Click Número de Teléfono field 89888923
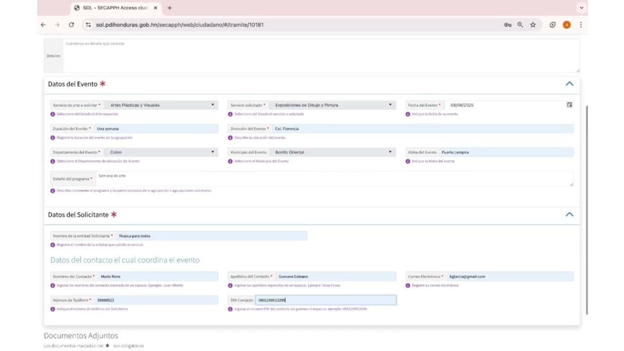Viewport: 624px width, 351px height. click(156, 300)
